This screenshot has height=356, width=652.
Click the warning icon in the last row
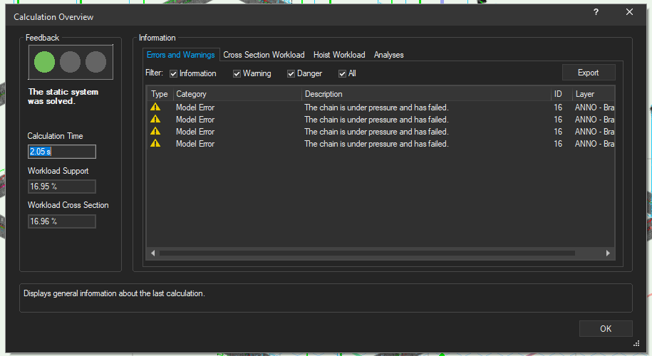click(x=155, y=144)
